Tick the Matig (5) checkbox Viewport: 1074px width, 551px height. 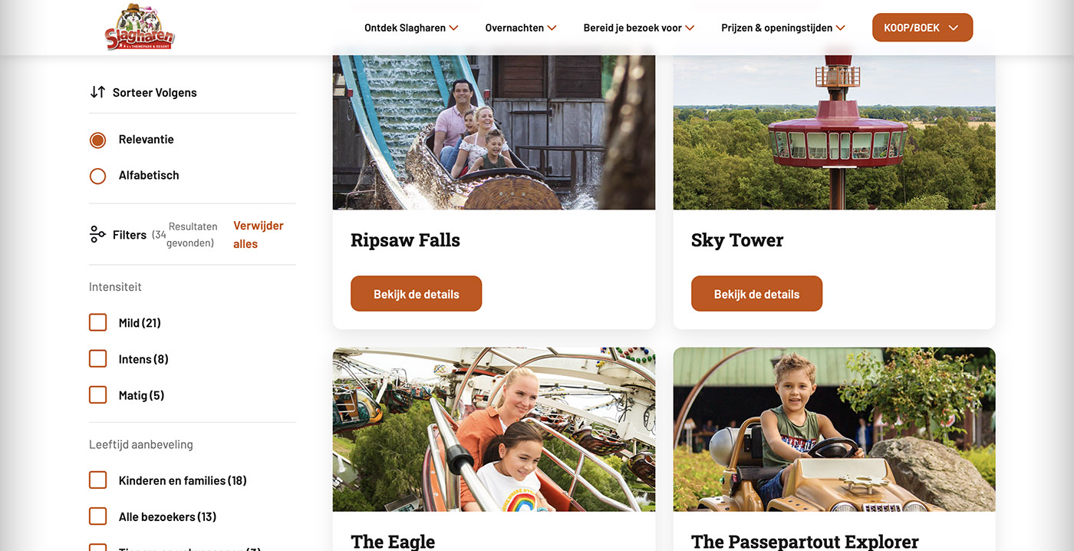click(97, 394)
